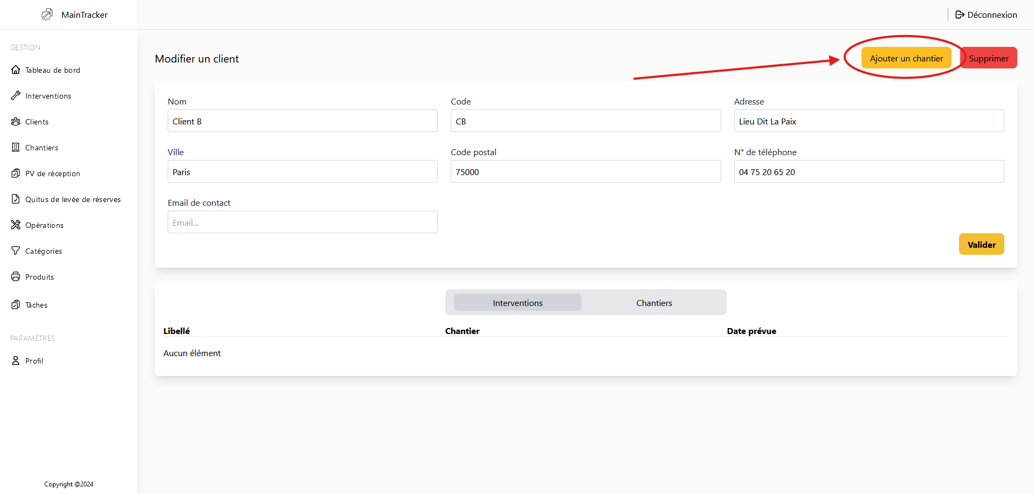Open Clients via the people icon
Screen dimensions: 1034x494
coord(16,122)
